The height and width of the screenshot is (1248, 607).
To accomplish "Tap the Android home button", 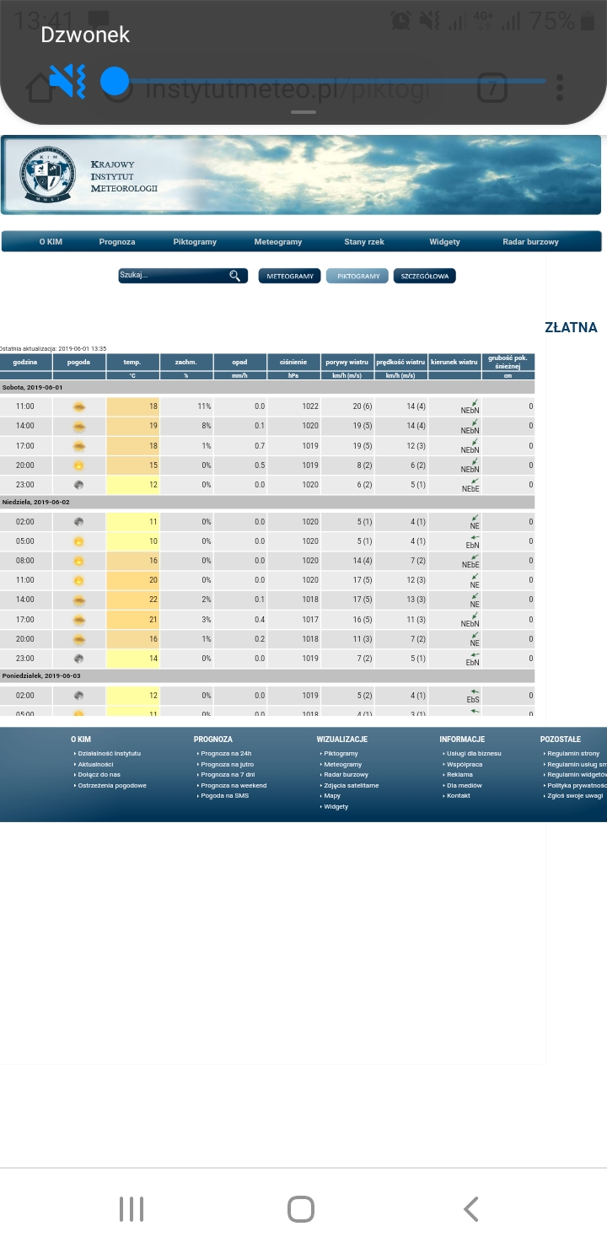I will pyautogui.click(x=301, y=1209).
